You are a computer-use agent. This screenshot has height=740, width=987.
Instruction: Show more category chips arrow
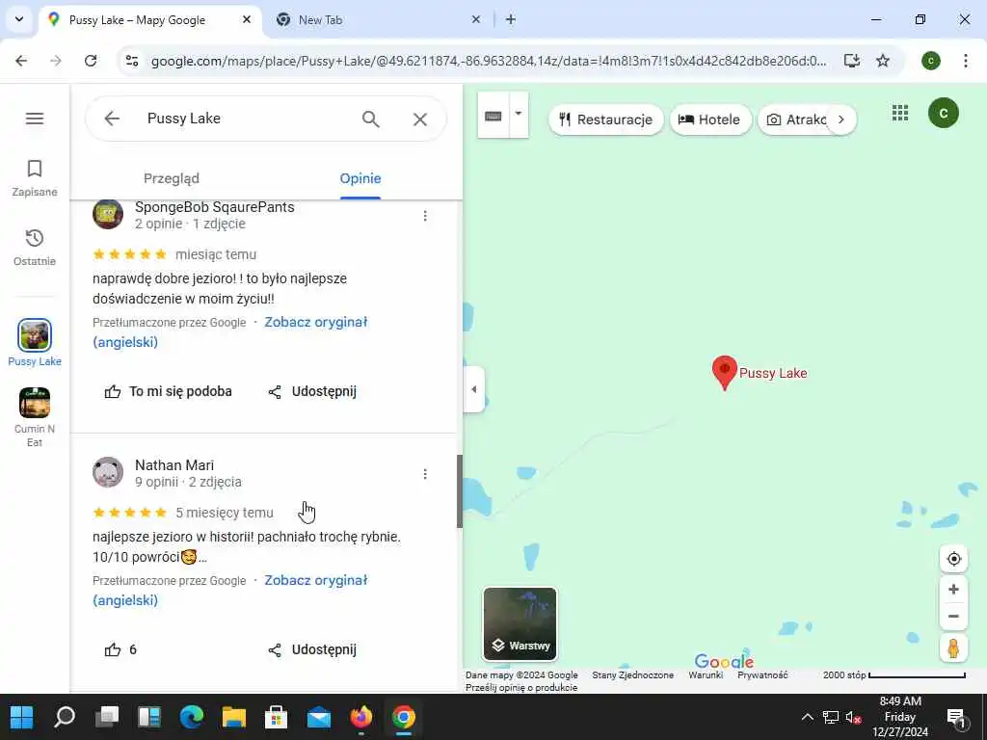[x=840, y=119]
